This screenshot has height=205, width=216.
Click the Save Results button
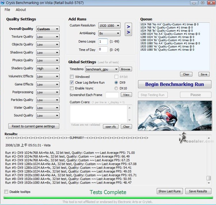click(198, 191)
